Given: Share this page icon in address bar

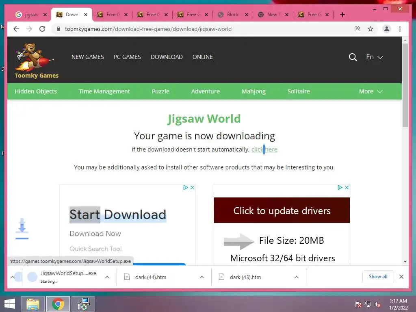Looking at the screenshot, I should tap(357, 29).
